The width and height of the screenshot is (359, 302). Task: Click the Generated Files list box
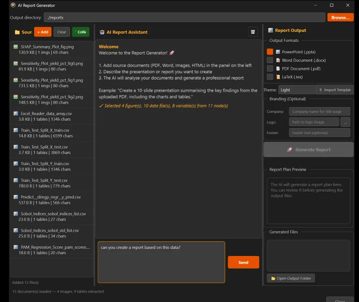pyautogui.click(x=309, y=256)
